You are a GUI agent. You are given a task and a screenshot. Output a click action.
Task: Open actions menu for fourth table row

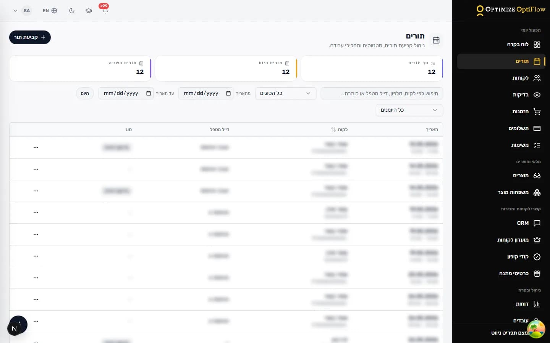coord(36,213)
